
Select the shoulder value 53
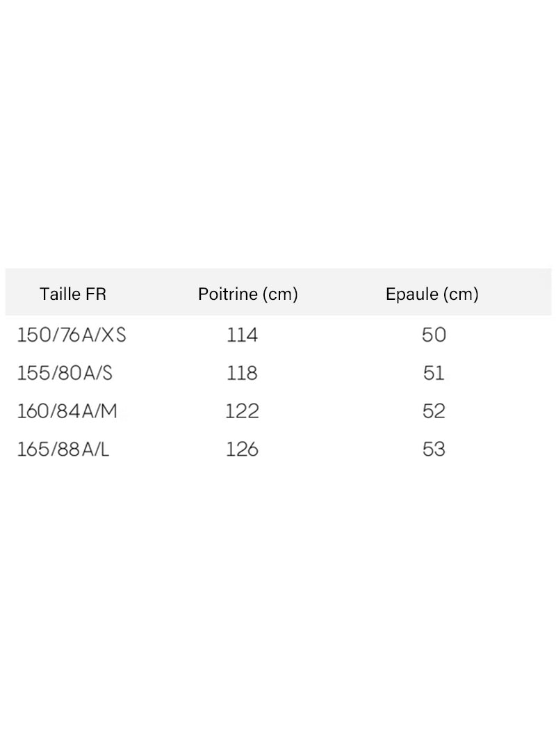click(x=434, y=449)
